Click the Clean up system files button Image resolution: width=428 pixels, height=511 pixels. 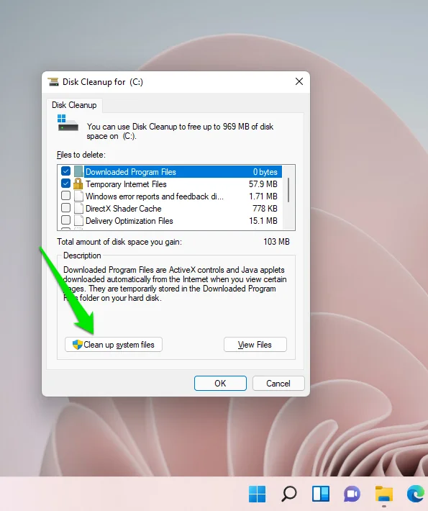coord(114,345)
